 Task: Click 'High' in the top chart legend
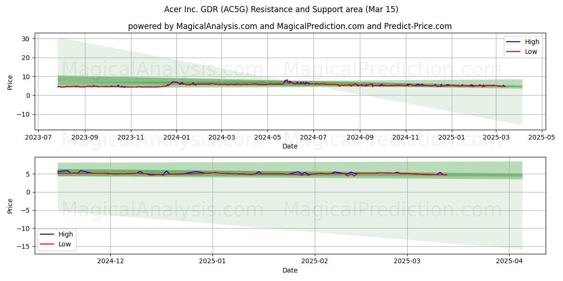(532, 42)
